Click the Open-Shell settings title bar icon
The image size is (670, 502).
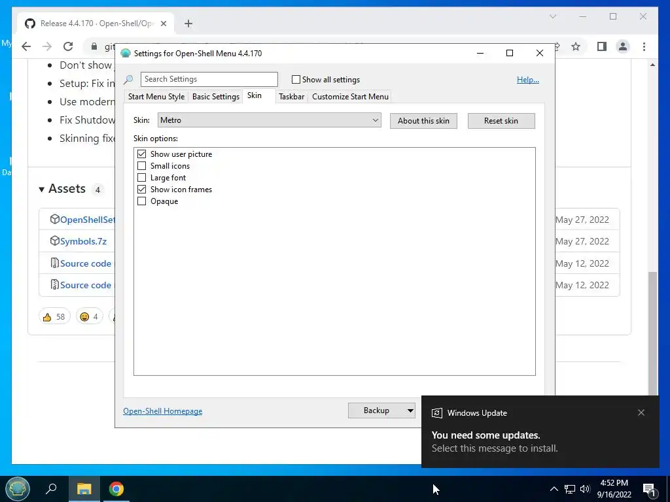(x=126, y=54)
